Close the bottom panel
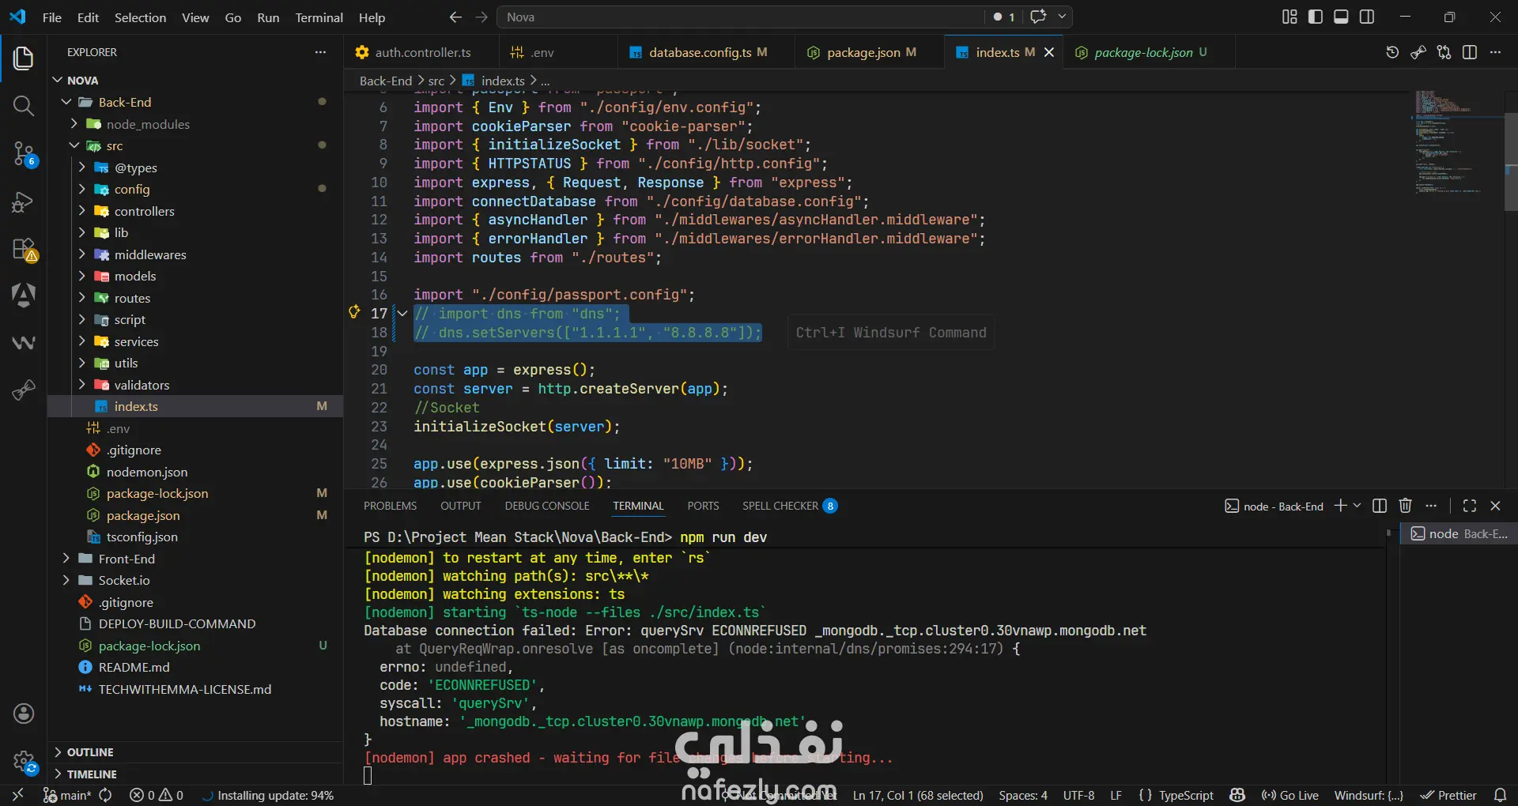Viewport: 1518px width, 806px height. tap(1495, 506)
